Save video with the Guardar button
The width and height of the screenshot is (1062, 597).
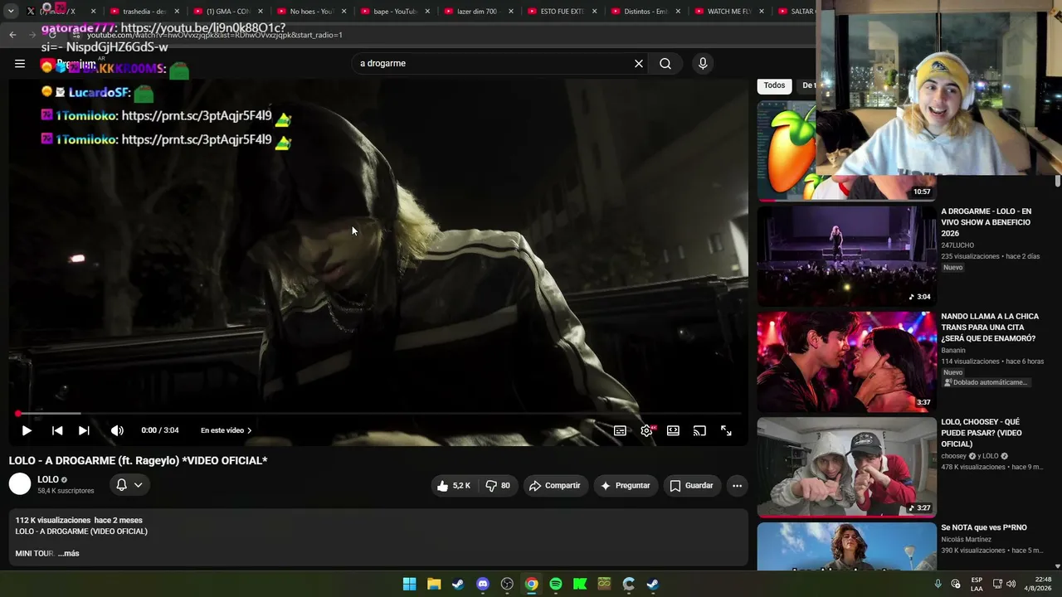point(692,486)
